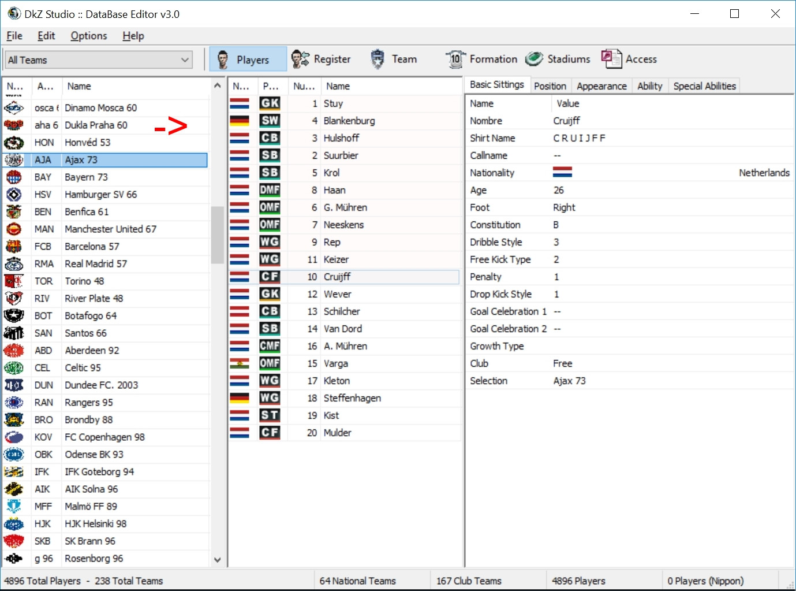Click the Barcelona 57 crest icon

14,247
